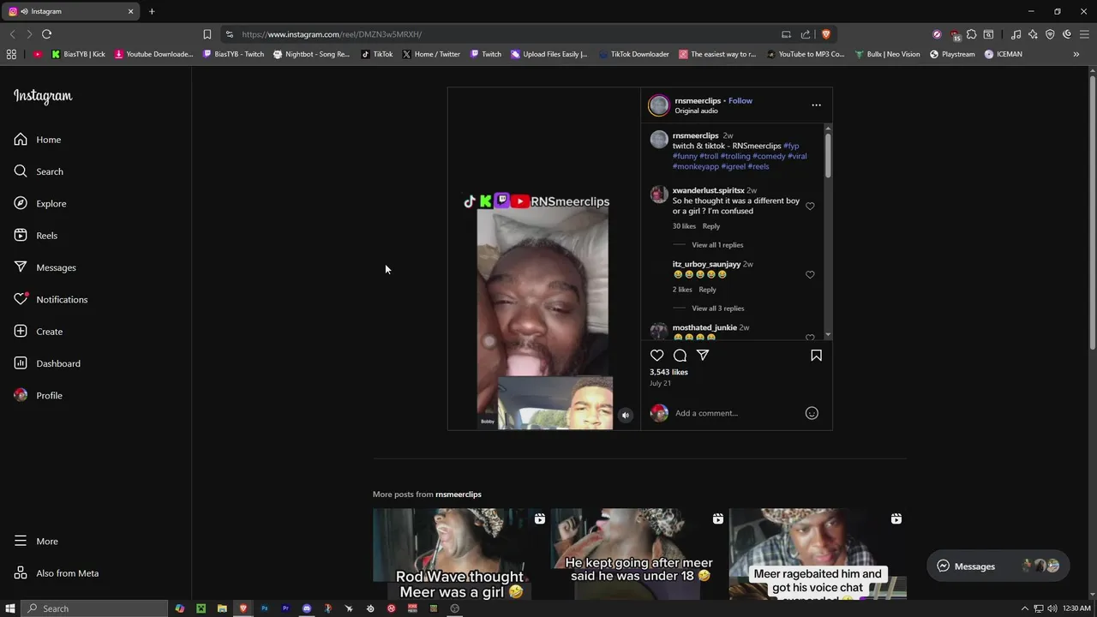Open the taskbar clock 12:30 AM

tap(1077, 608)
